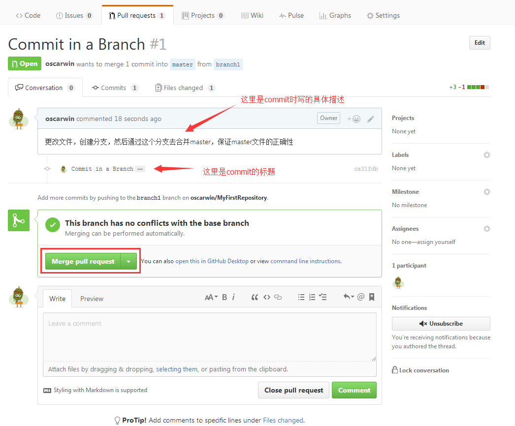
Task: Select the Pull requests tab
Action: coord(137,15)
